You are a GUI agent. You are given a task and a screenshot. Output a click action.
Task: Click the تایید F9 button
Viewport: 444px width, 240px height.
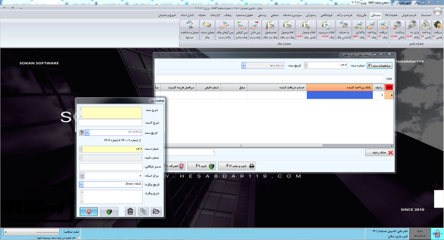(202, 166)
